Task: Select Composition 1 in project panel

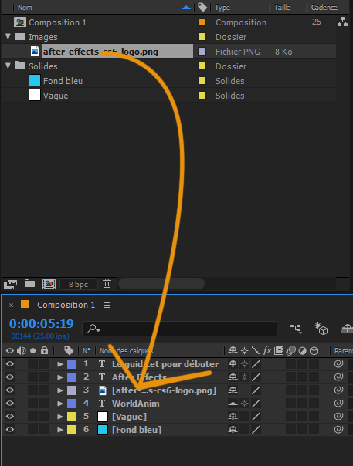Action: point(57,22)
